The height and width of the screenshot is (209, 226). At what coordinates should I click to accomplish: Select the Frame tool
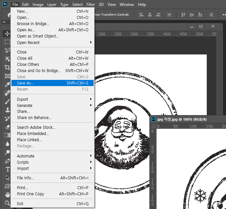tap(7, 76)
